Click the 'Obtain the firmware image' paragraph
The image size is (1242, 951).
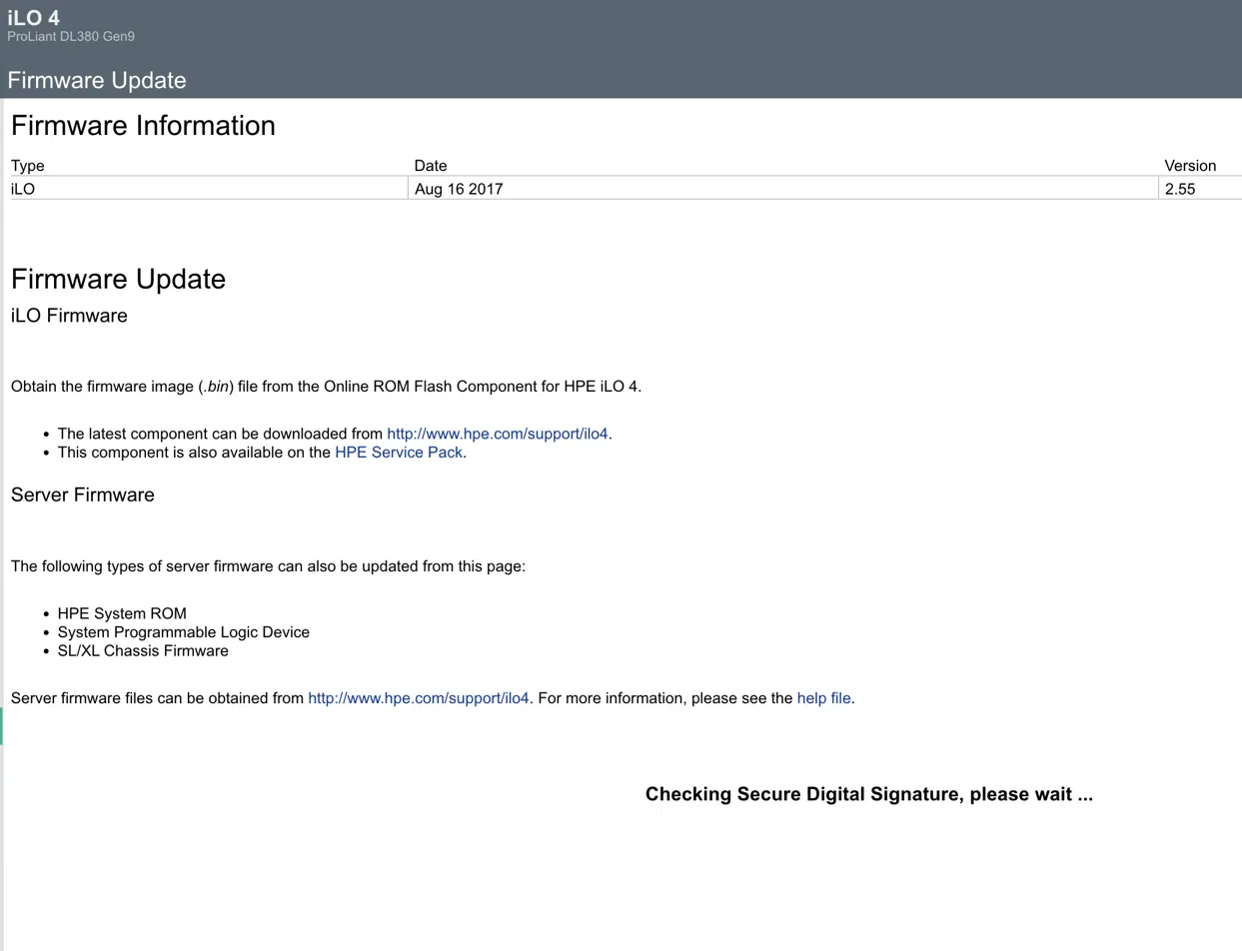pos(326,387)
